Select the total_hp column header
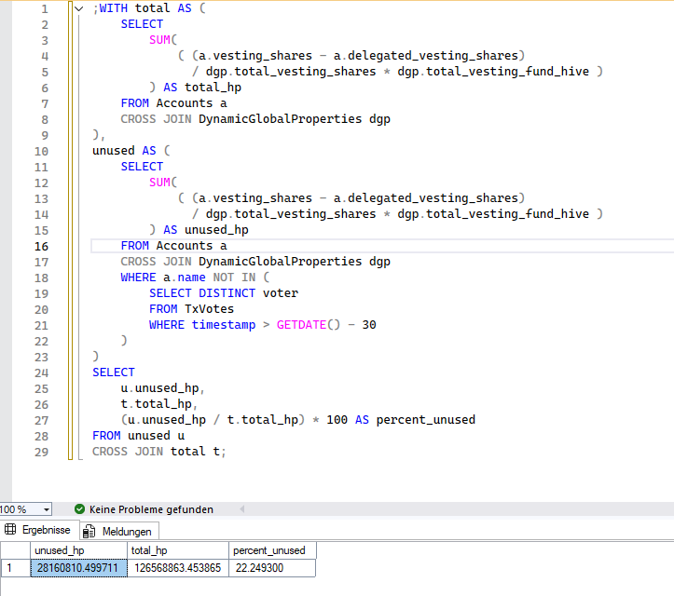The height and width of the screenshot is (596, 674). (178, 550)
